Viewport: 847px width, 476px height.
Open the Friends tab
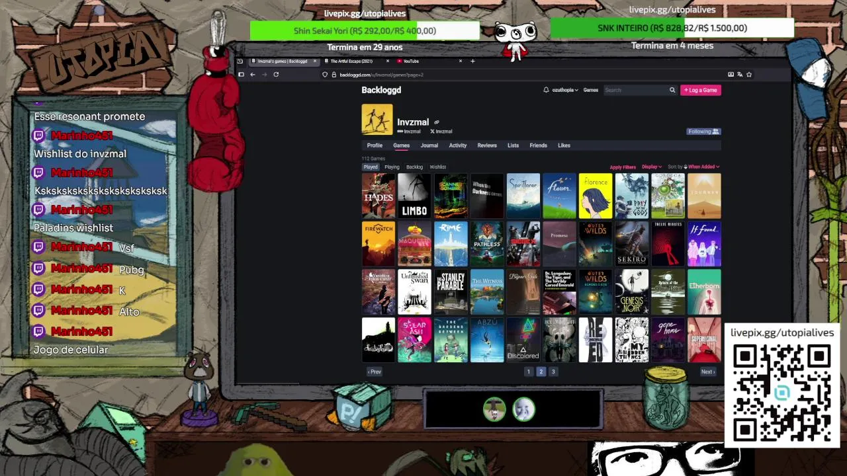click(x=538, y=145)
